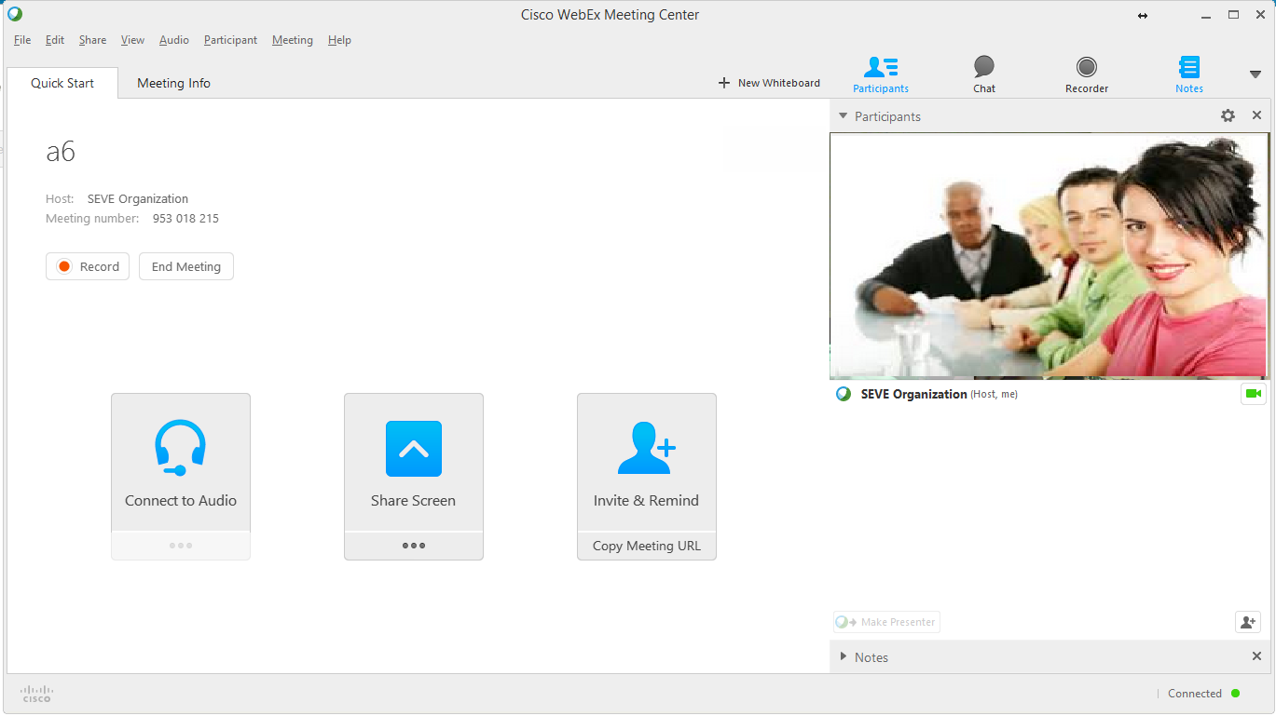
Task: Click the meeting number 953 018 215
Action: [x=185, y=219]
